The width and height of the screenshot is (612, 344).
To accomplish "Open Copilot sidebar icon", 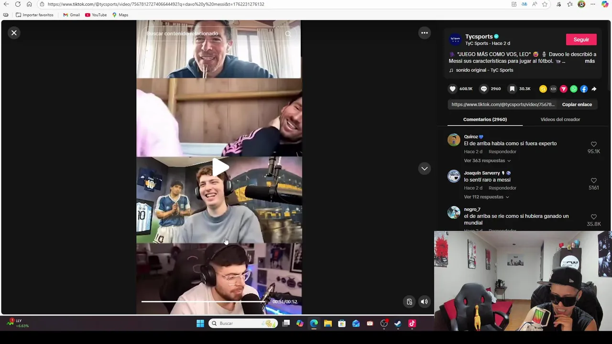I will [x=605, y=4].
